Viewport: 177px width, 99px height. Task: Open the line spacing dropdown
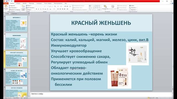pos(70,6)
